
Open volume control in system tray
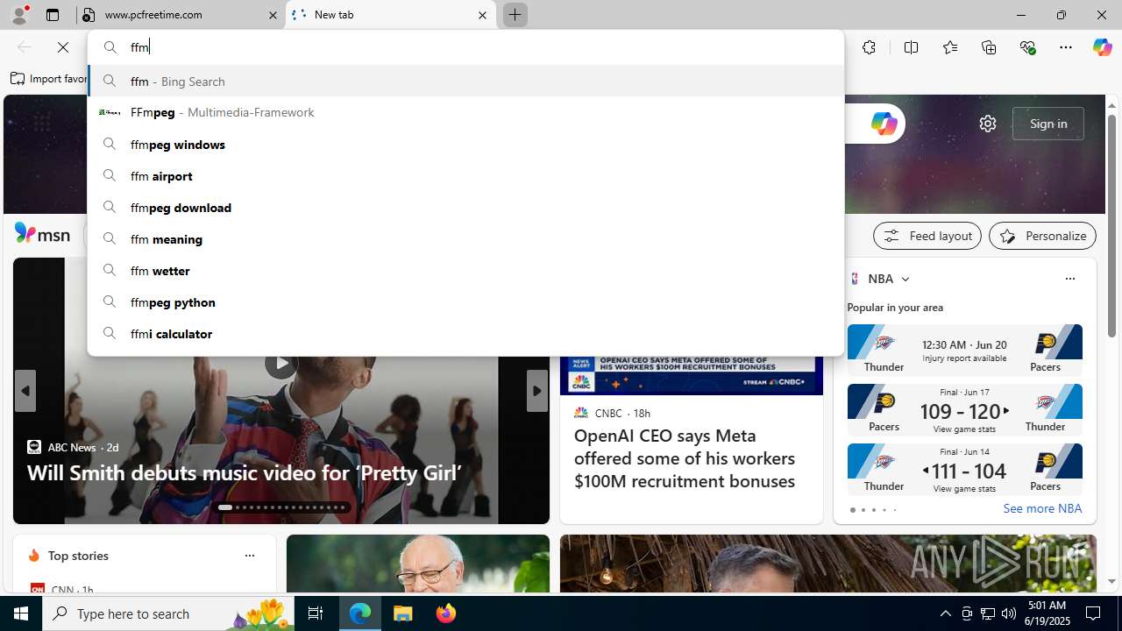click(x=1008, y=613)
